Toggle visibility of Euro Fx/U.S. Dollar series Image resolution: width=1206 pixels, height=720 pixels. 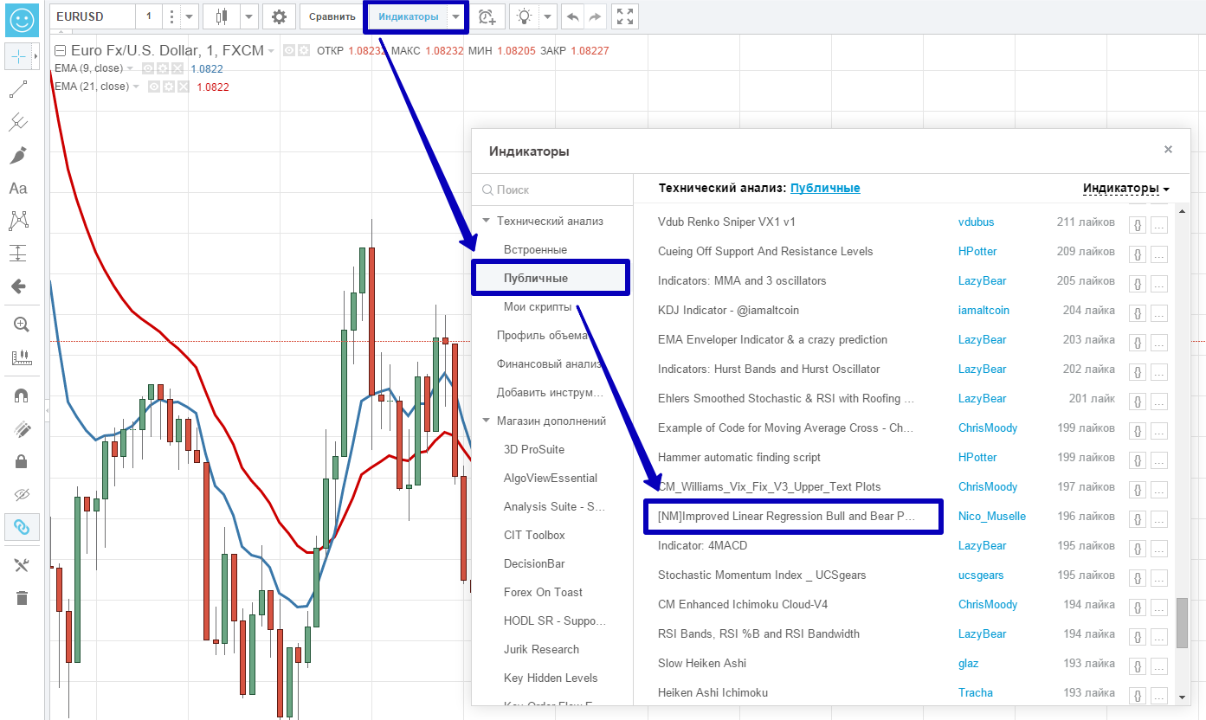(290, 51)
